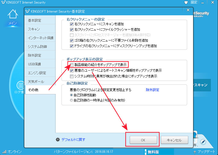Screen dimensions: 218x155
Task: Toggle ゴミ箱の右クリックメニューに不要ファイル削除を追加 checkbox
Action: [x=72, y=40]
